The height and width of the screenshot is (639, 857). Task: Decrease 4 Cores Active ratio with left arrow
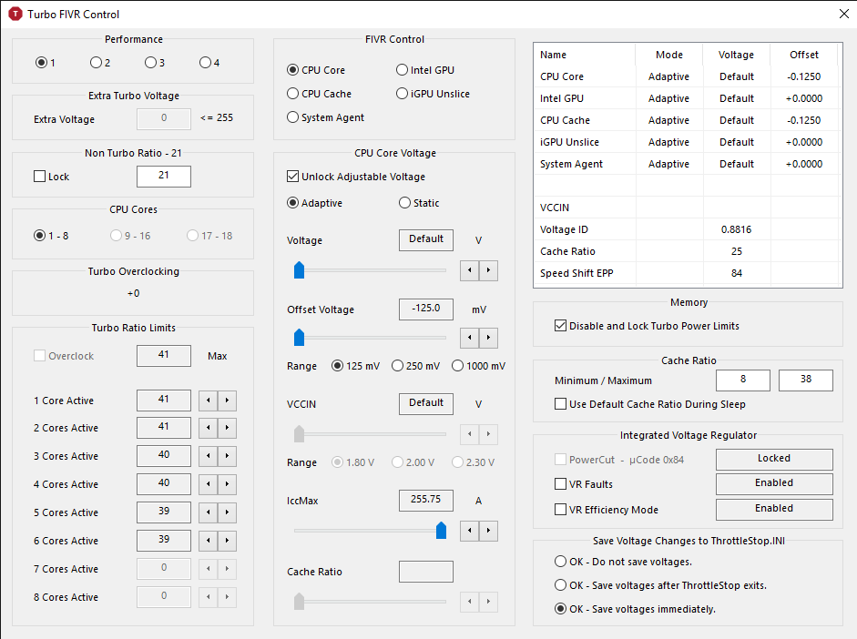tap(209, 484)
